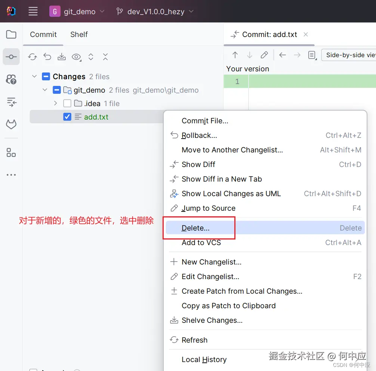Choose Jump to Source menu entry
The image size is (376, 371).
(x=265, y=208)
